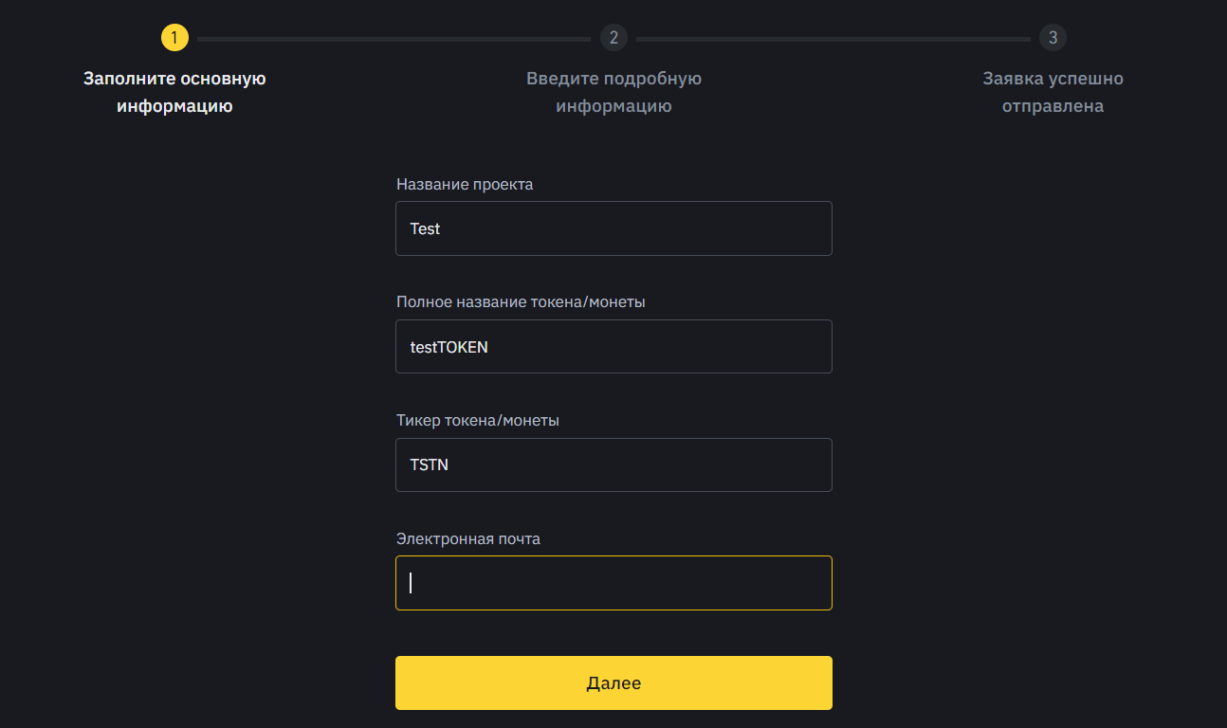Click the Электронная почта field label
Screen dimensions: 1227x728
click(x=467, y=538)
